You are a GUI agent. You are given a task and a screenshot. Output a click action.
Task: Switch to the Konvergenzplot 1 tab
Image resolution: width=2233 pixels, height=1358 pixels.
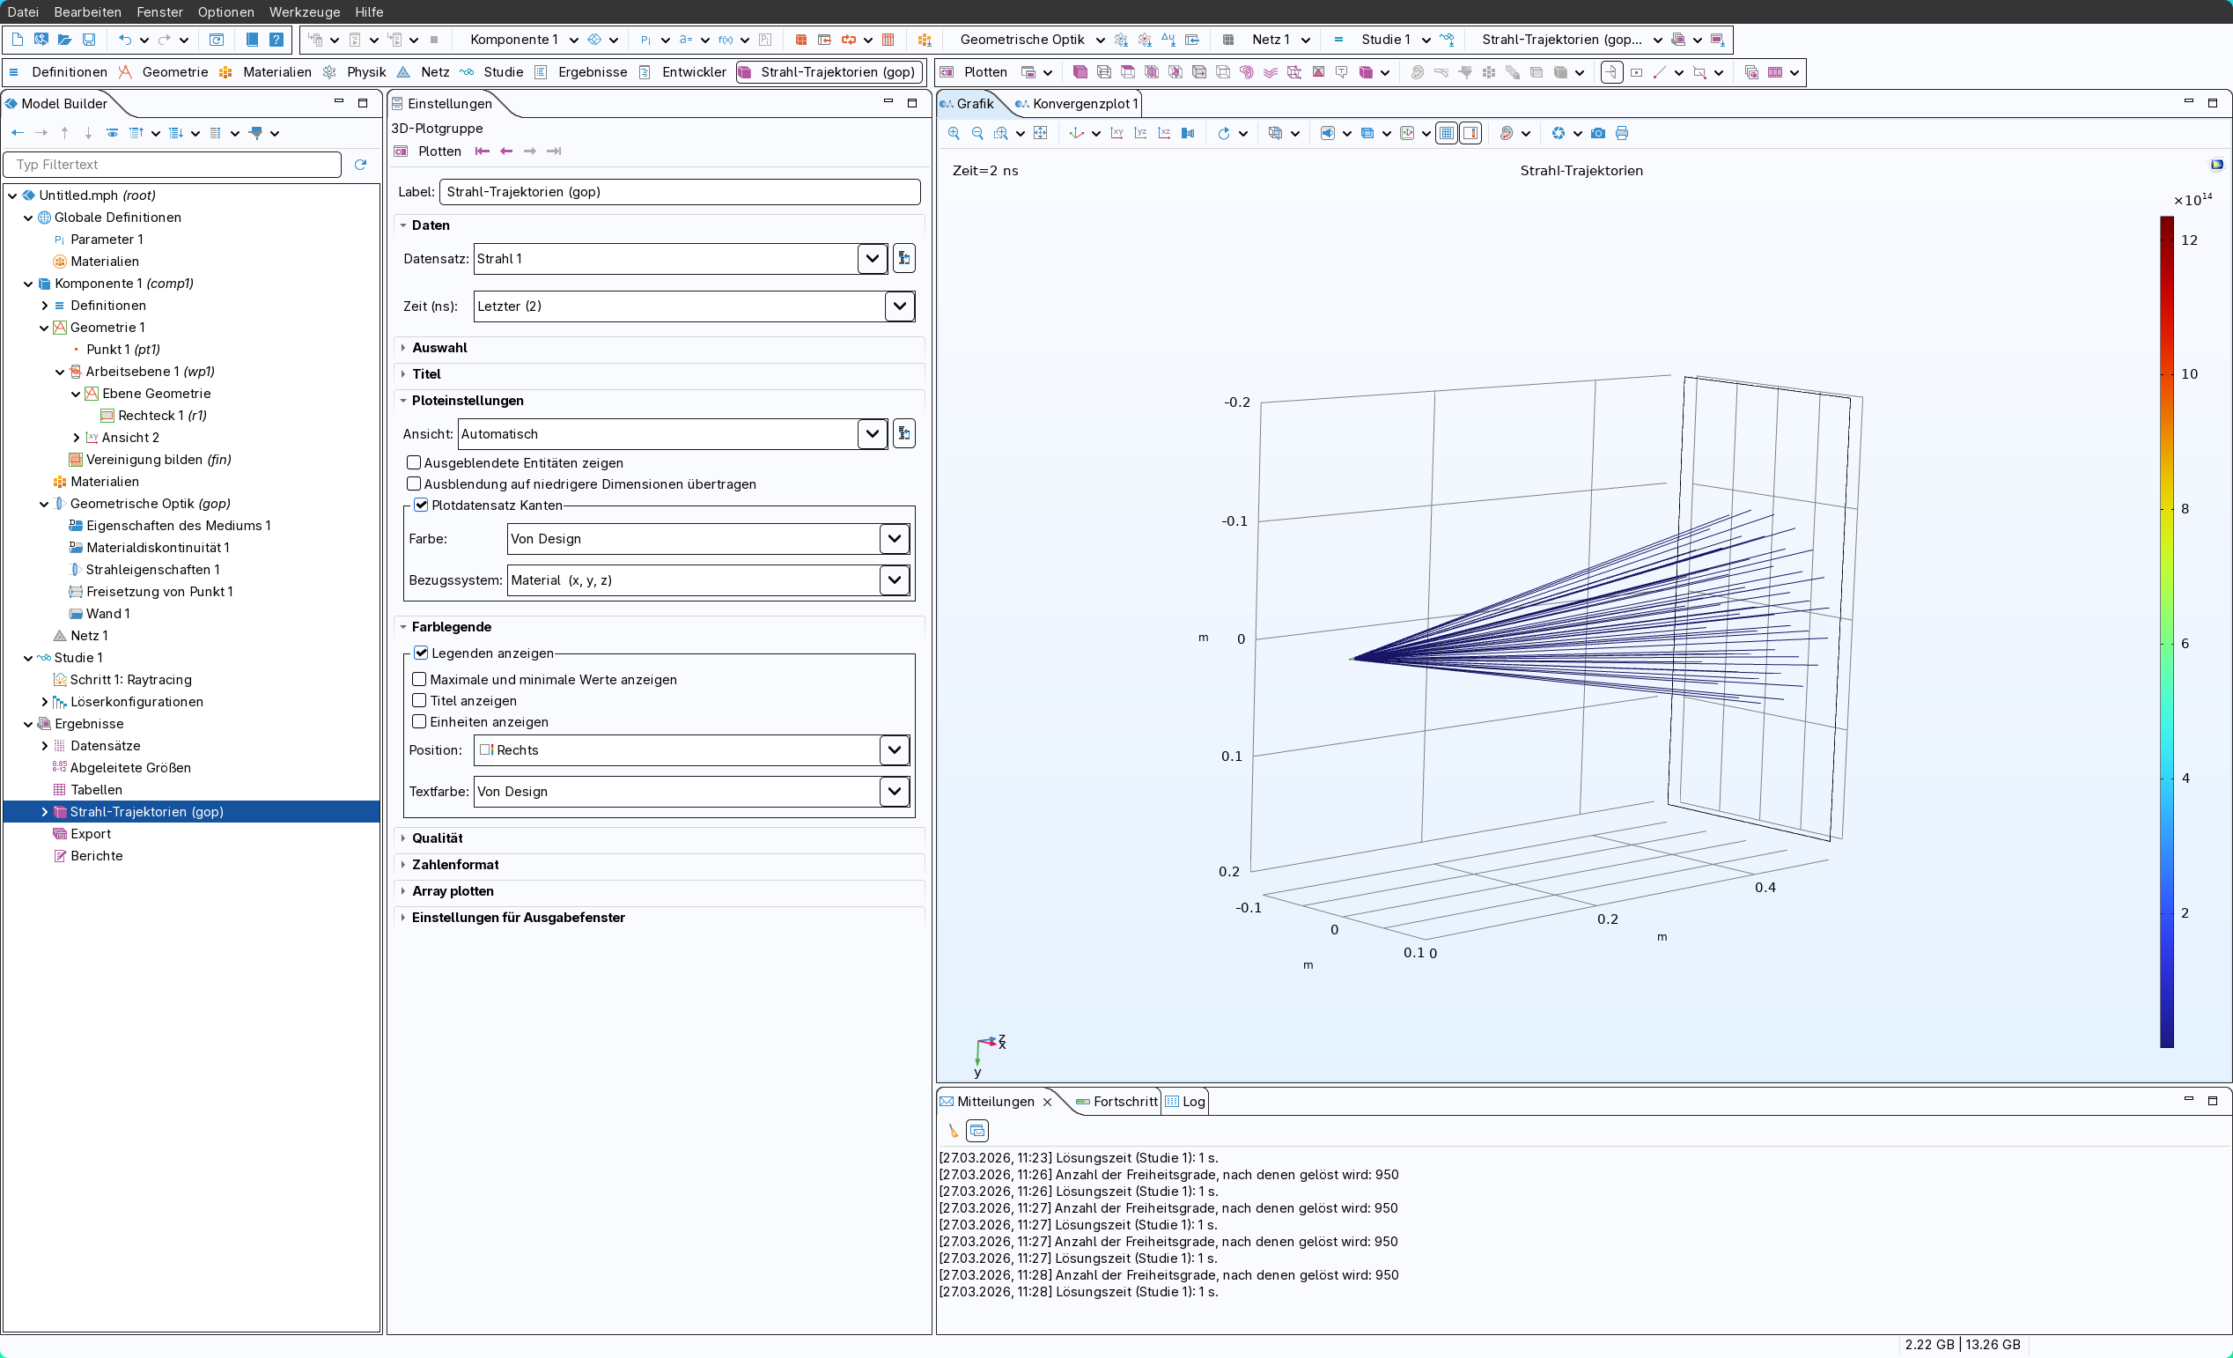1083,103
